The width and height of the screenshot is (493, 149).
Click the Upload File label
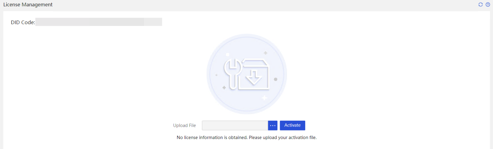pos(185,125)
